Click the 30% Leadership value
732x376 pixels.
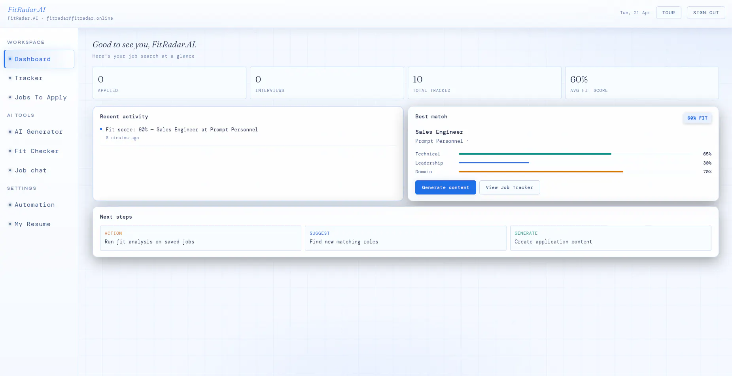707,163
